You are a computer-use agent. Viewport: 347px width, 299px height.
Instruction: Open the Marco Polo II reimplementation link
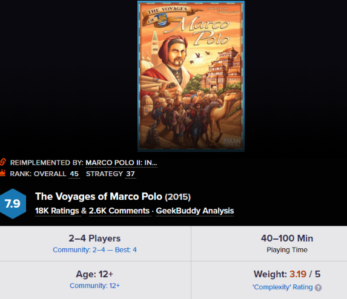pyautogui.click(x=121, y=163)
